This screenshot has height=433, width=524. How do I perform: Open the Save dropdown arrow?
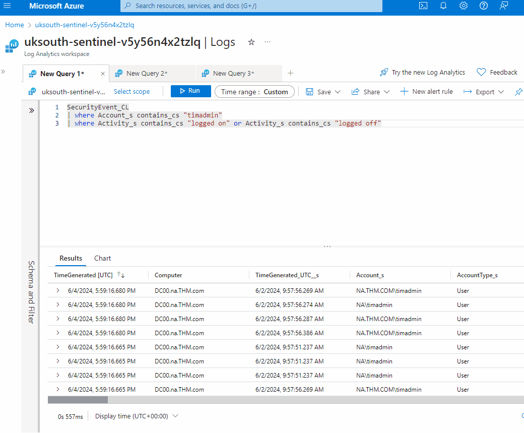pos(338,92)
